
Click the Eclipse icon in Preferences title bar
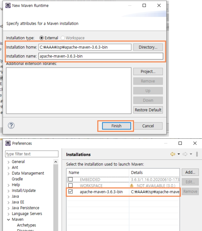(8, 143)
